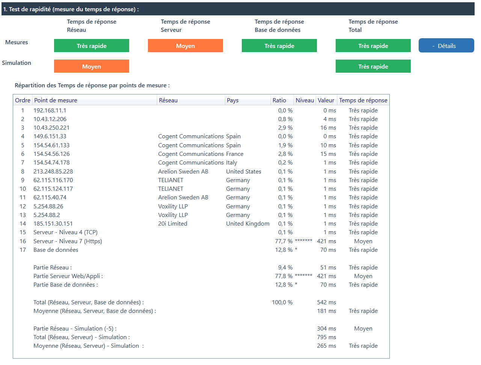
Task: Click the IP address 62.115.124.117
Action: pos(53,189)
